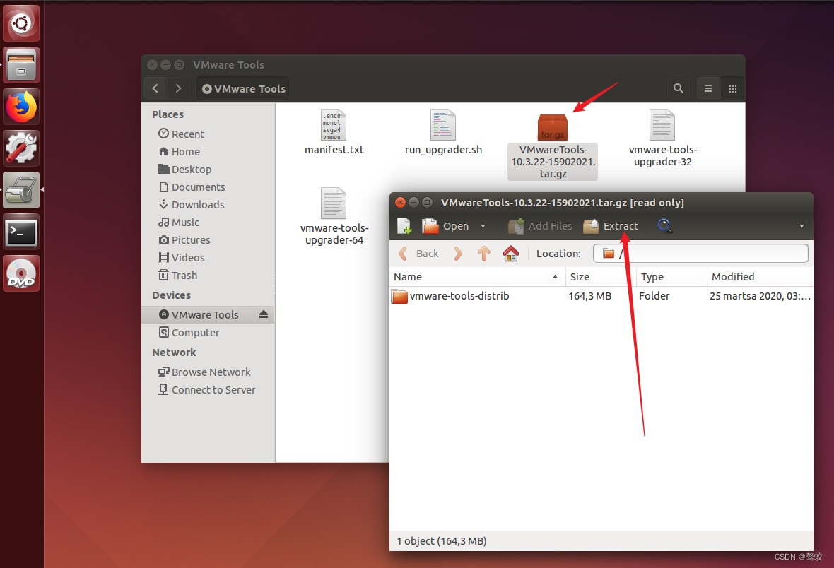Click Open button in Archive Manager toolbar
Screen dimensions: 834x568
446,226
